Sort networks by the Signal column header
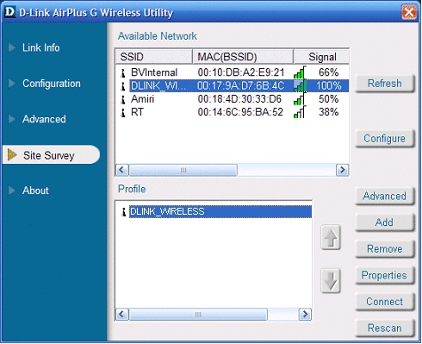422x344 pixels. pos(321,57)
